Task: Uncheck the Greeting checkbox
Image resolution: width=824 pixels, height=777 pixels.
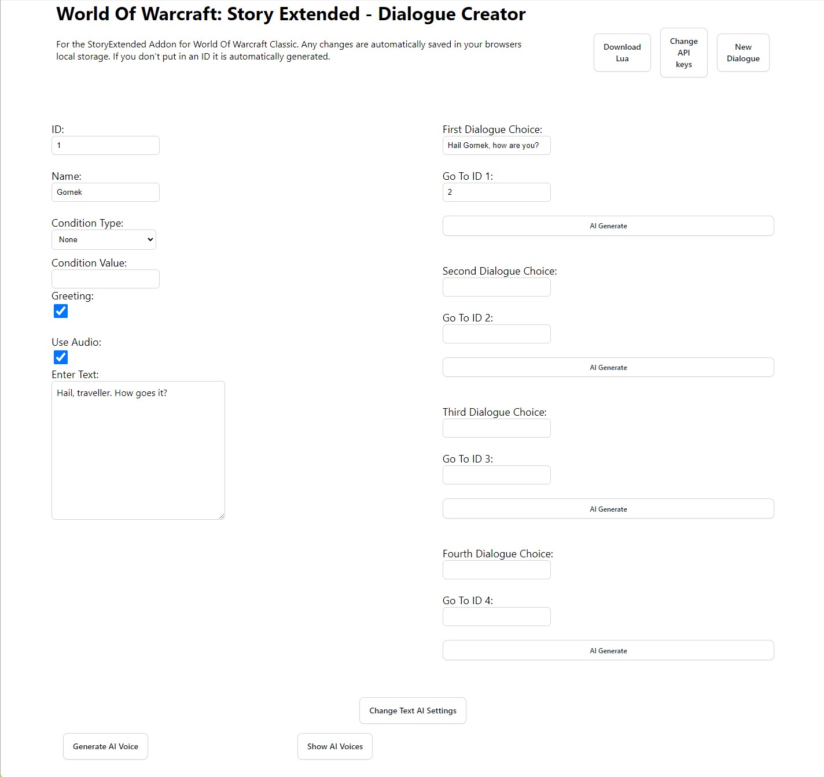Action: 61,311
